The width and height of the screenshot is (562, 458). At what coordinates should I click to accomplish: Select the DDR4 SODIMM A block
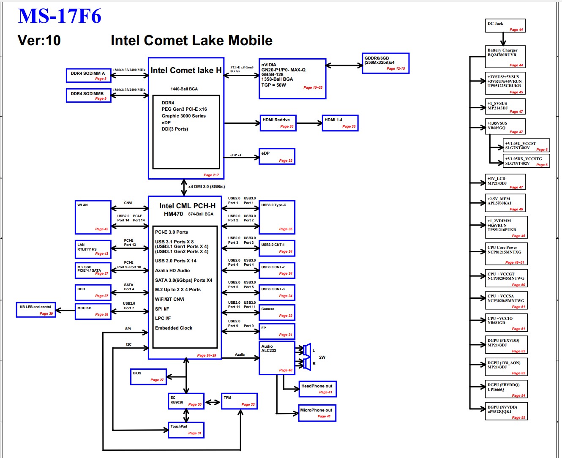(89, 75)
